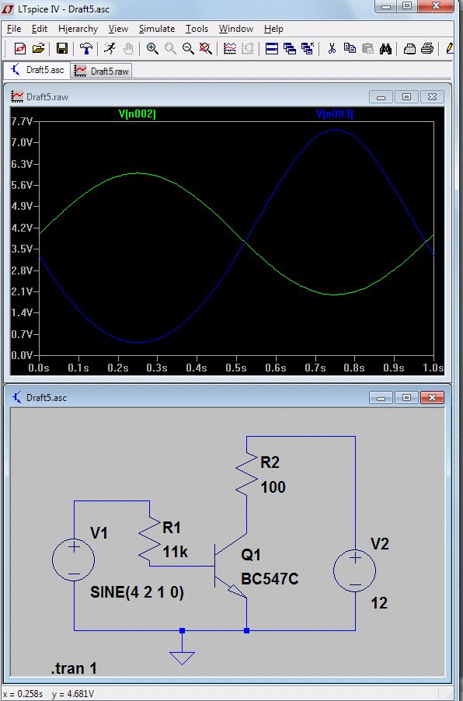Click the 100 value of R2
The image size is (463, 701).
coord(273,487)
